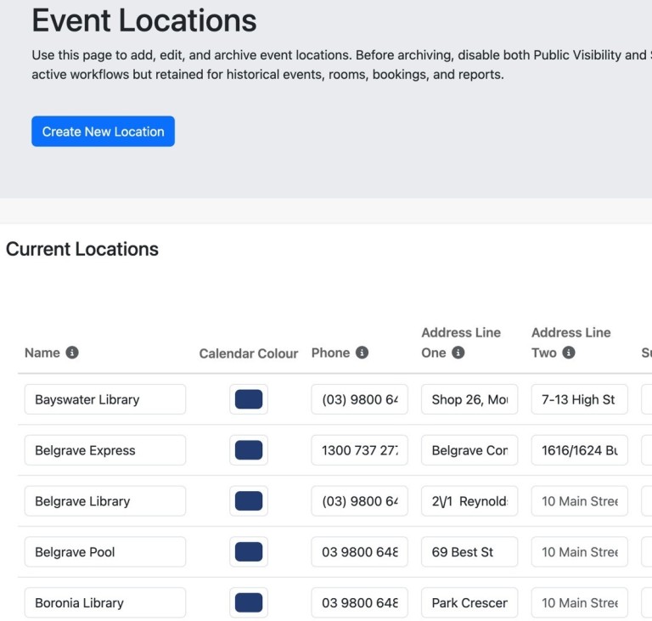Click the Event Locations page title
Viewport: 652px width, 621px height.
143,20
